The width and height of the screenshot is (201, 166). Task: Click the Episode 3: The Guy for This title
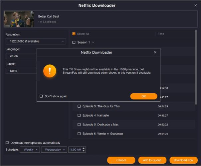(x=101, y=106)
